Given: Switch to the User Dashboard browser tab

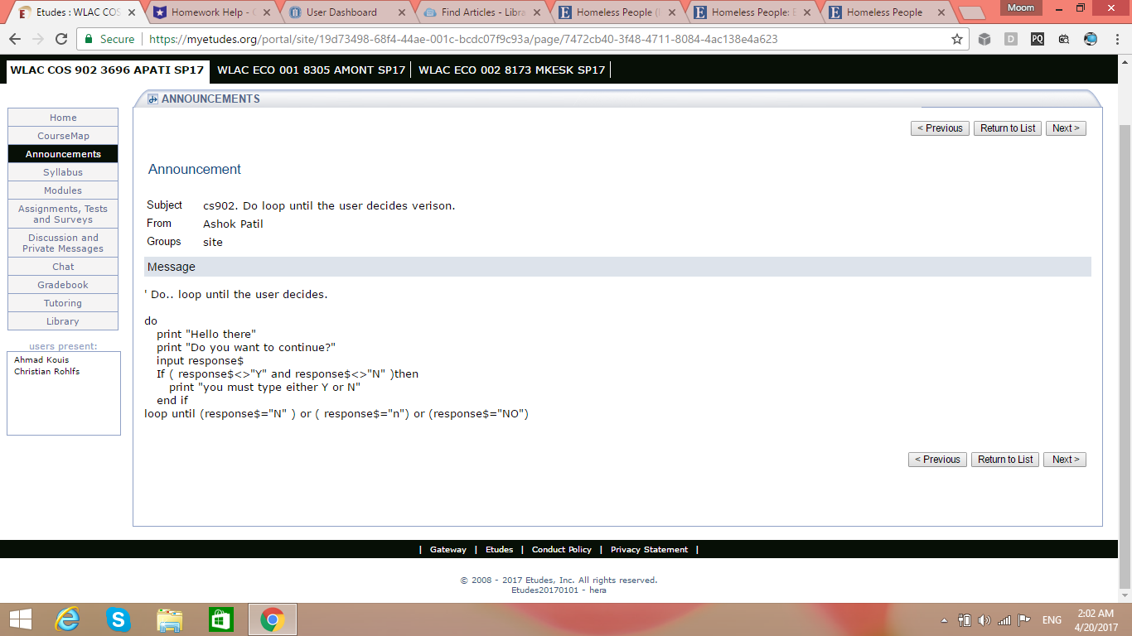Looking at the screenshot, I should point(341,12).
